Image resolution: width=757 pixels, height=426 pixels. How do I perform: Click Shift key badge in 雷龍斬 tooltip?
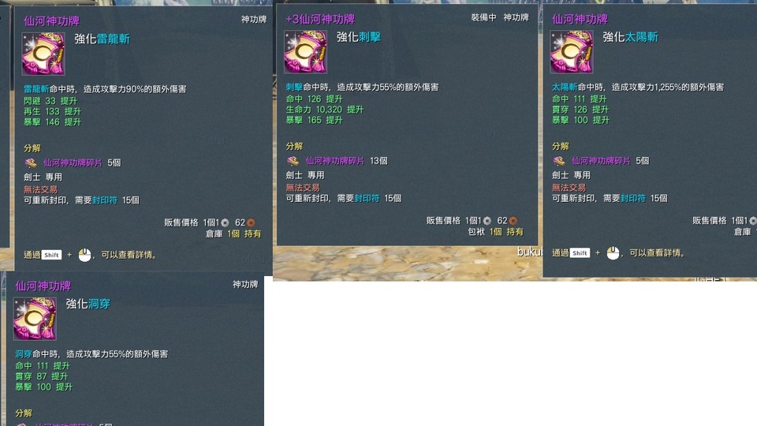[x=52, y=255]
